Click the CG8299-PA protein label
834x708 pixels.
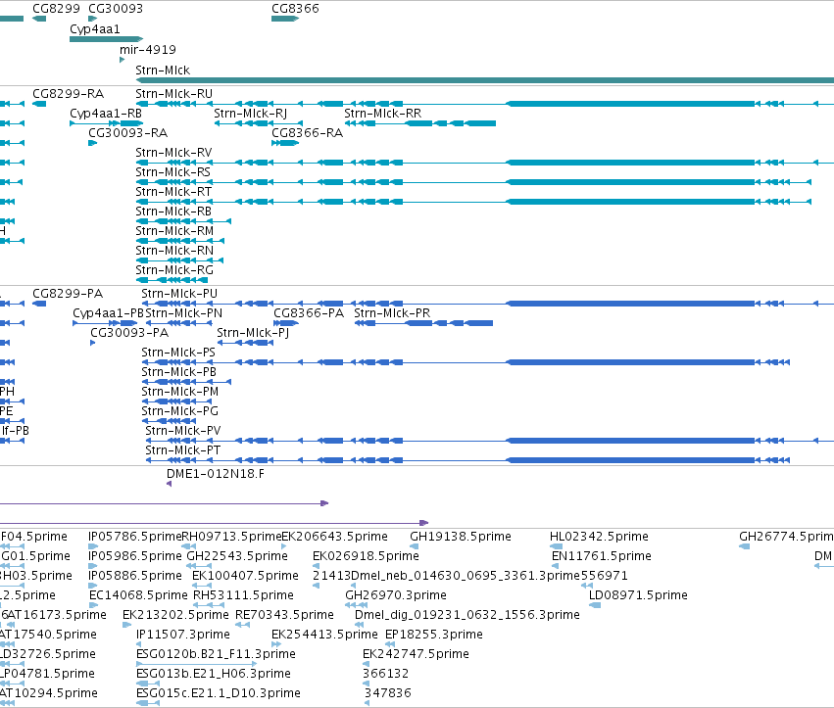pyautogui.click(x=68, y=294)
